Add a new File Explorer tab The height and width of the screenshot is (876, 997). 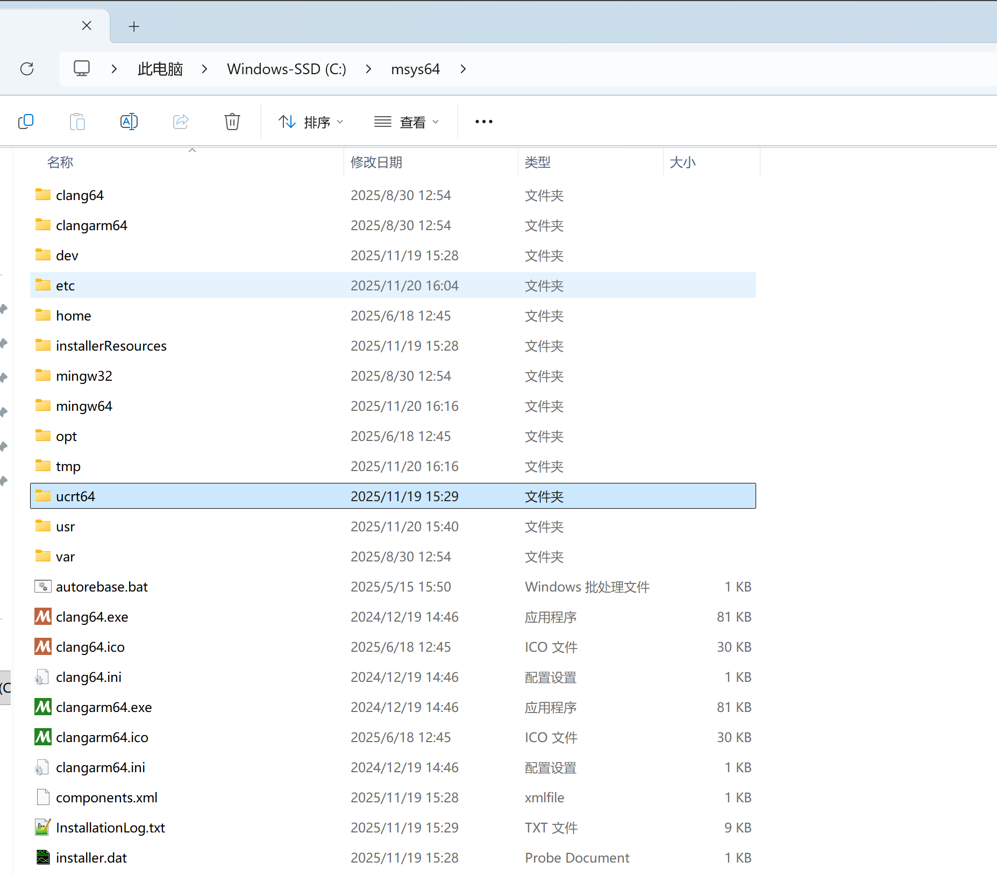click(134, 26)
